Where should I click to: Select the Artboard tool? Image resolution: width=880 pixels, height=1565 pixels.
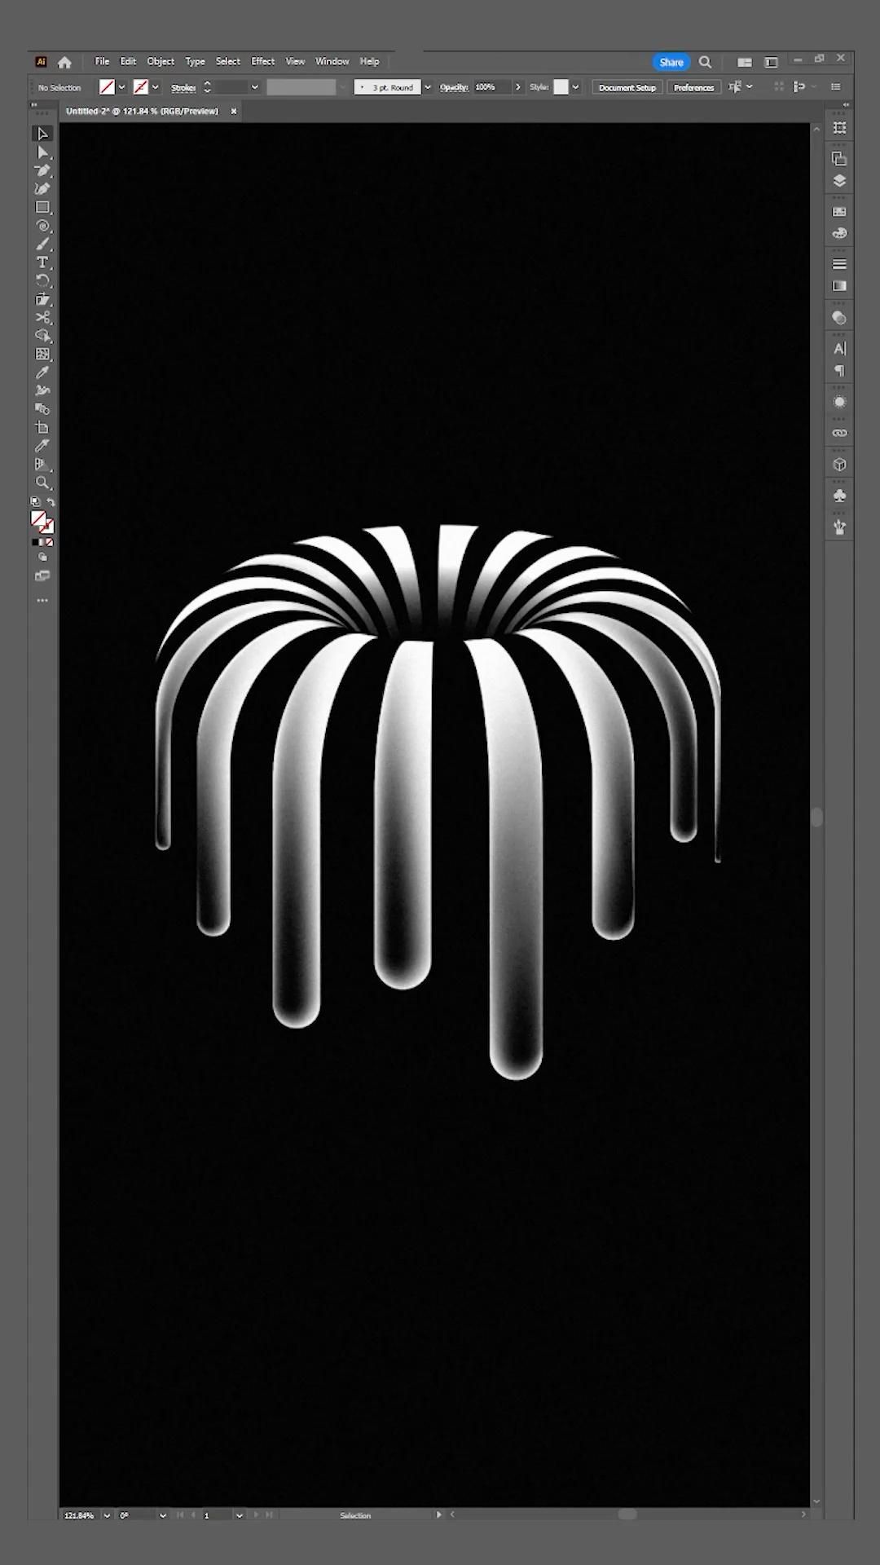[x=42, y=428]
